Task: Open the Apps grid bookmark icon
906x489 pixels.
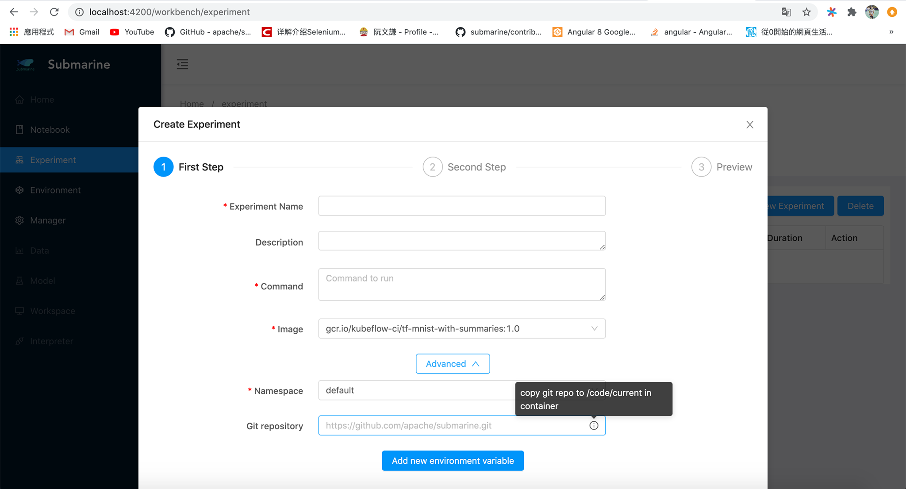Action: tap(14, 32)
